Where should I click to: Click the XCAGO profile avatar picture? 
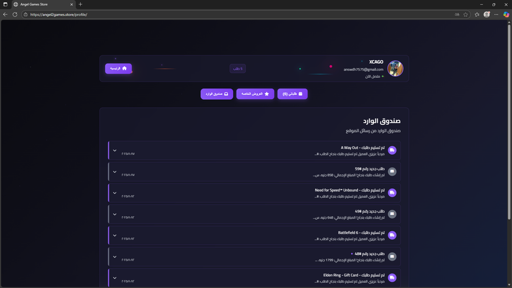click(x=395, y=69)
